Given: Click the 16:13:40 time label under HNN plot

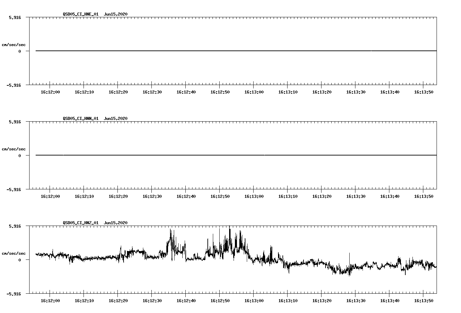Looking at the screenshot, I should click(390, 196).
